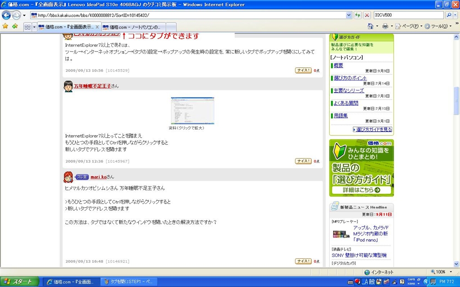Expand hidden tray icons arrow

click(426, 282)
